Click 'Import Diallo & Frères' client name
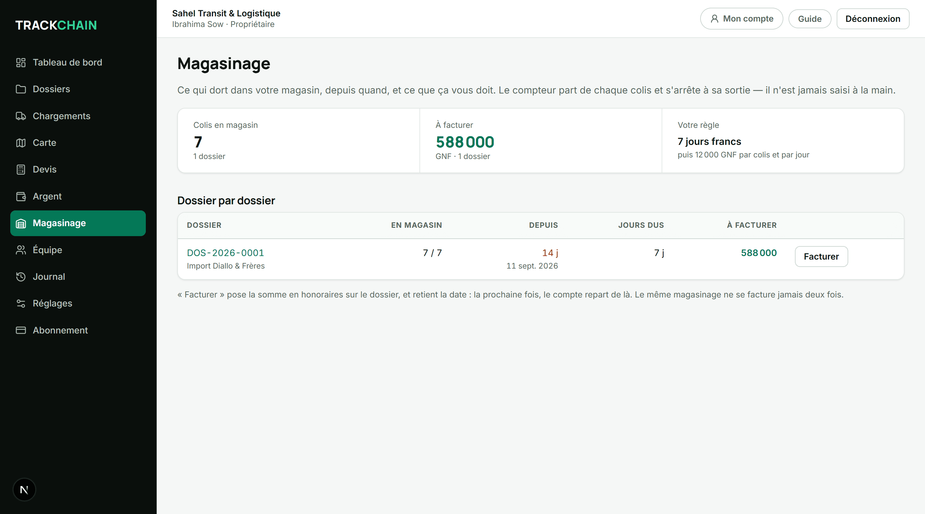925x514 pixels. click(x=225, y=266)
